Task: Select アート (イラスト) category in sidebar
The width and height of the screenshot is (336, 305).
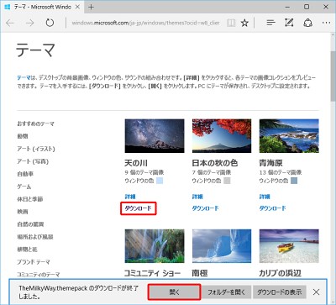Action: click(x=36, y=149)
